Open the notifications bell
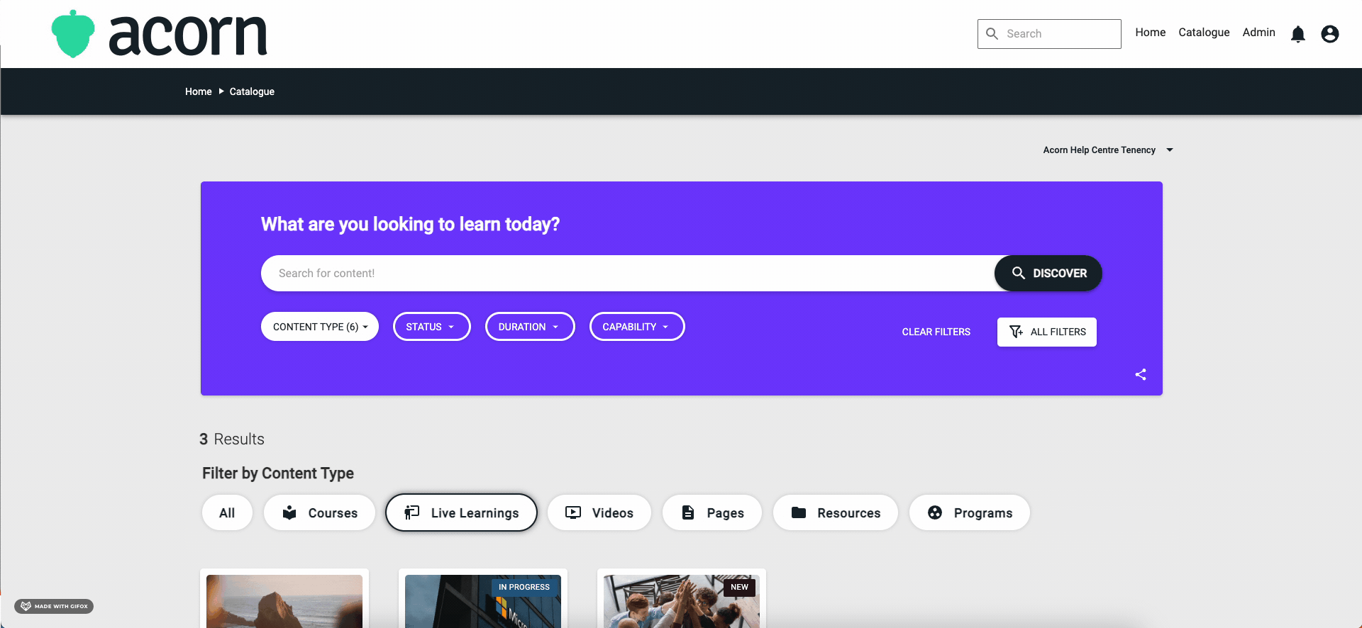The height and width of the screenshot is (628, 1362). (x=1298, y=34)
